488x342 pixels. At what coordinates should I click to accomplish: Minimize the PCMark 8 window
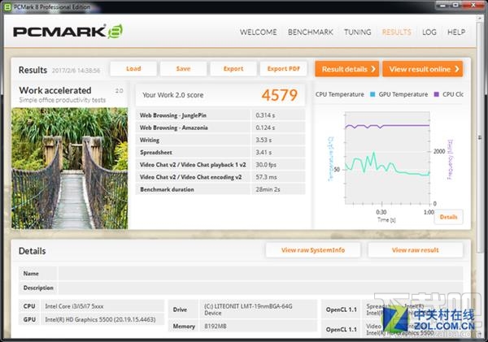click(x=443, y=5)
